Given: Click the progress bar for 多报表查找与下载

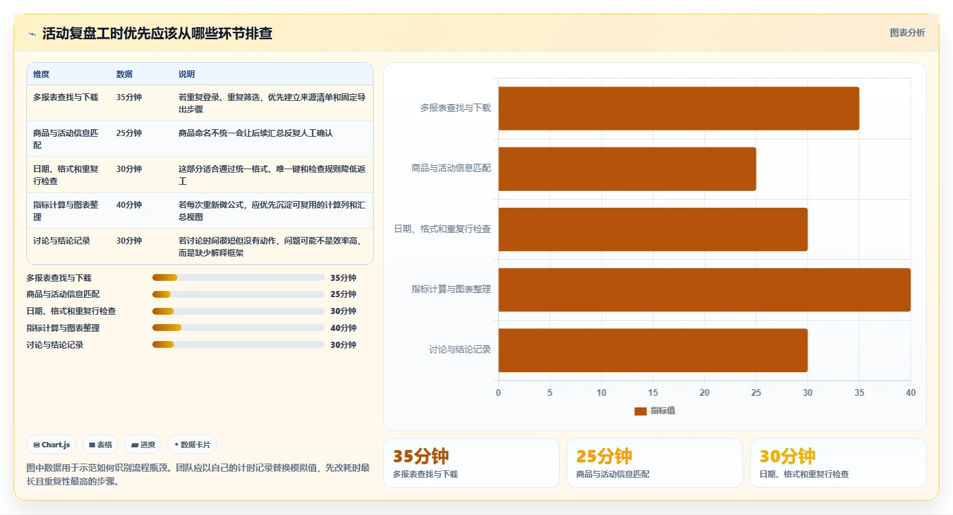Looking at the screenshot, I should click(x=238, y=277).
